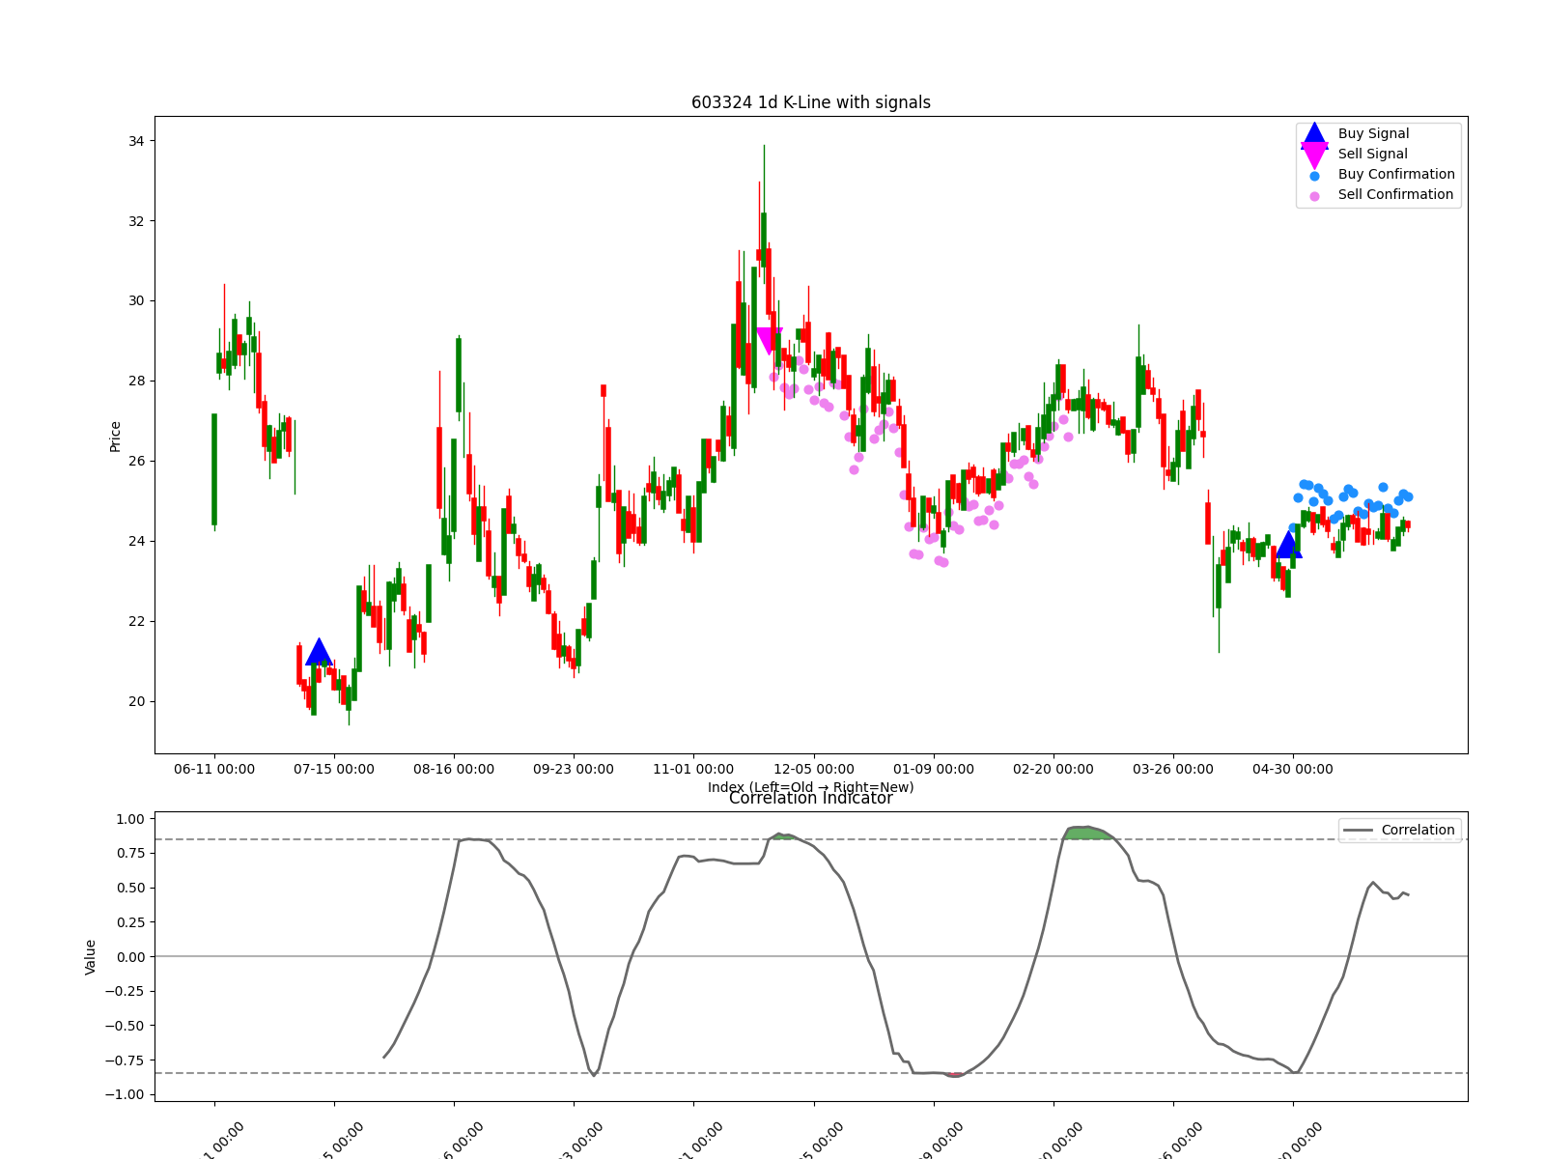The width and height of the screenshot is (1545, 1159).
Task: Click the '06-11 00:00' x-axis label
Action: [214, 769]
